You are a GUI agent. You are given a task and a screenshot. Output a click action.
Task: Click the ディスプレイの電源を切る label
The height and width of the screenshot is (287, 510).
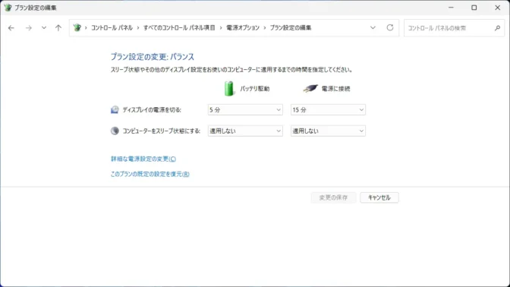[152, 110]
